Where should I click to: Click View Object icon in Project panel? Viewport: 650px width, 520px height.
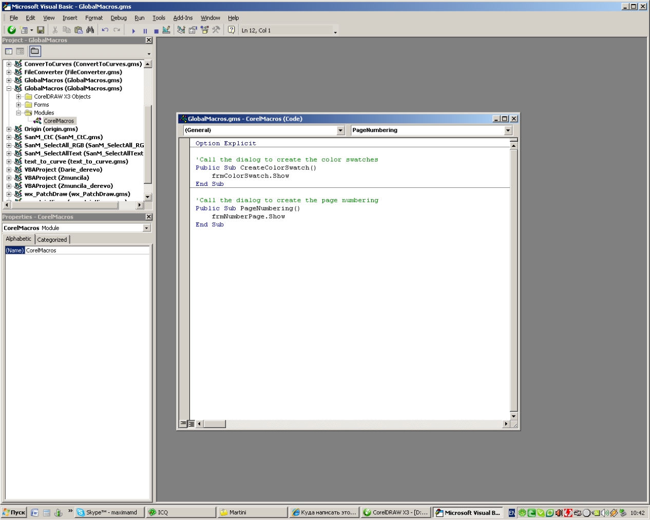pyautogui.click(x=20, y=51)
